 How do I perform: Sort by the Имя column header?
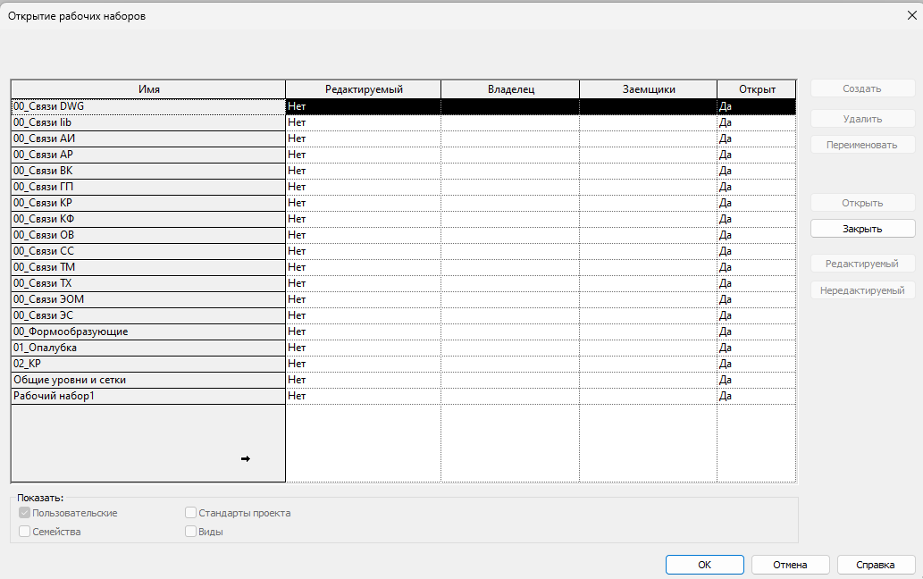148,89
